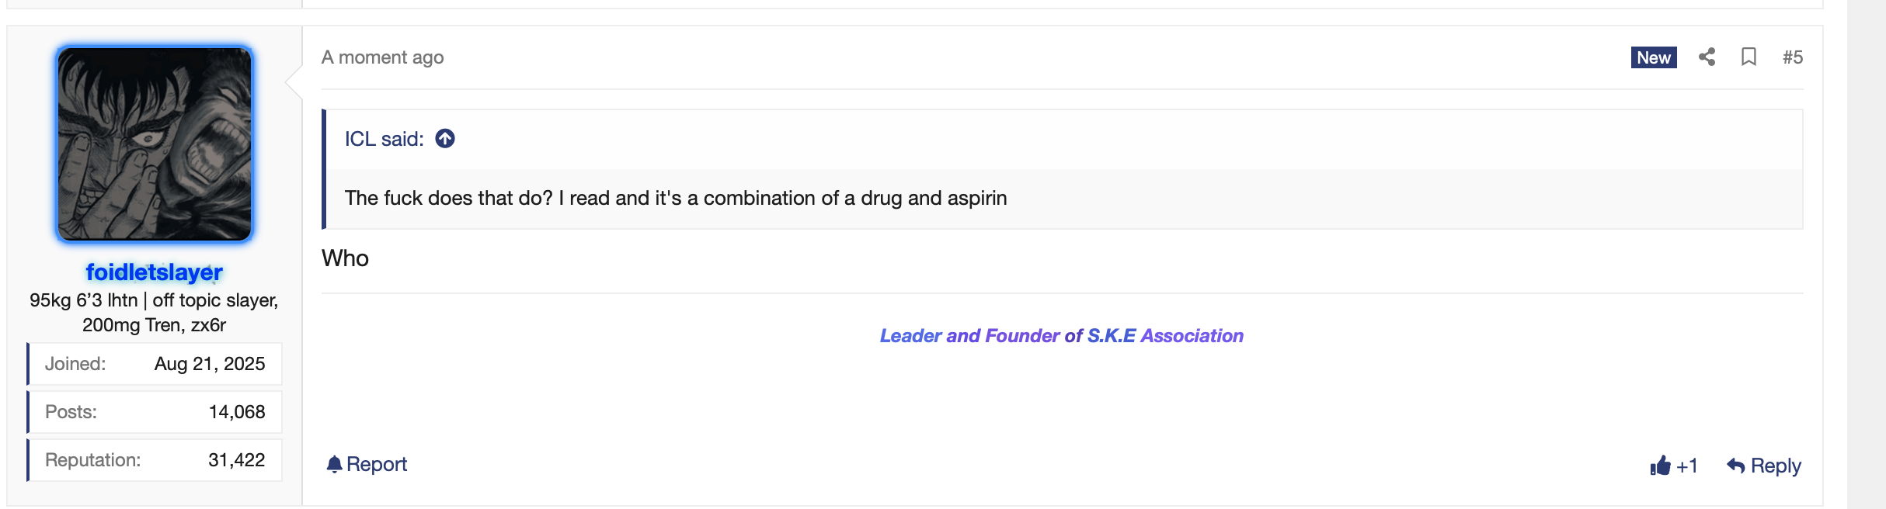The width and height of the screenshot is (1886, 509).
Task: Open the #5 post permalink
Action: 1792,57
